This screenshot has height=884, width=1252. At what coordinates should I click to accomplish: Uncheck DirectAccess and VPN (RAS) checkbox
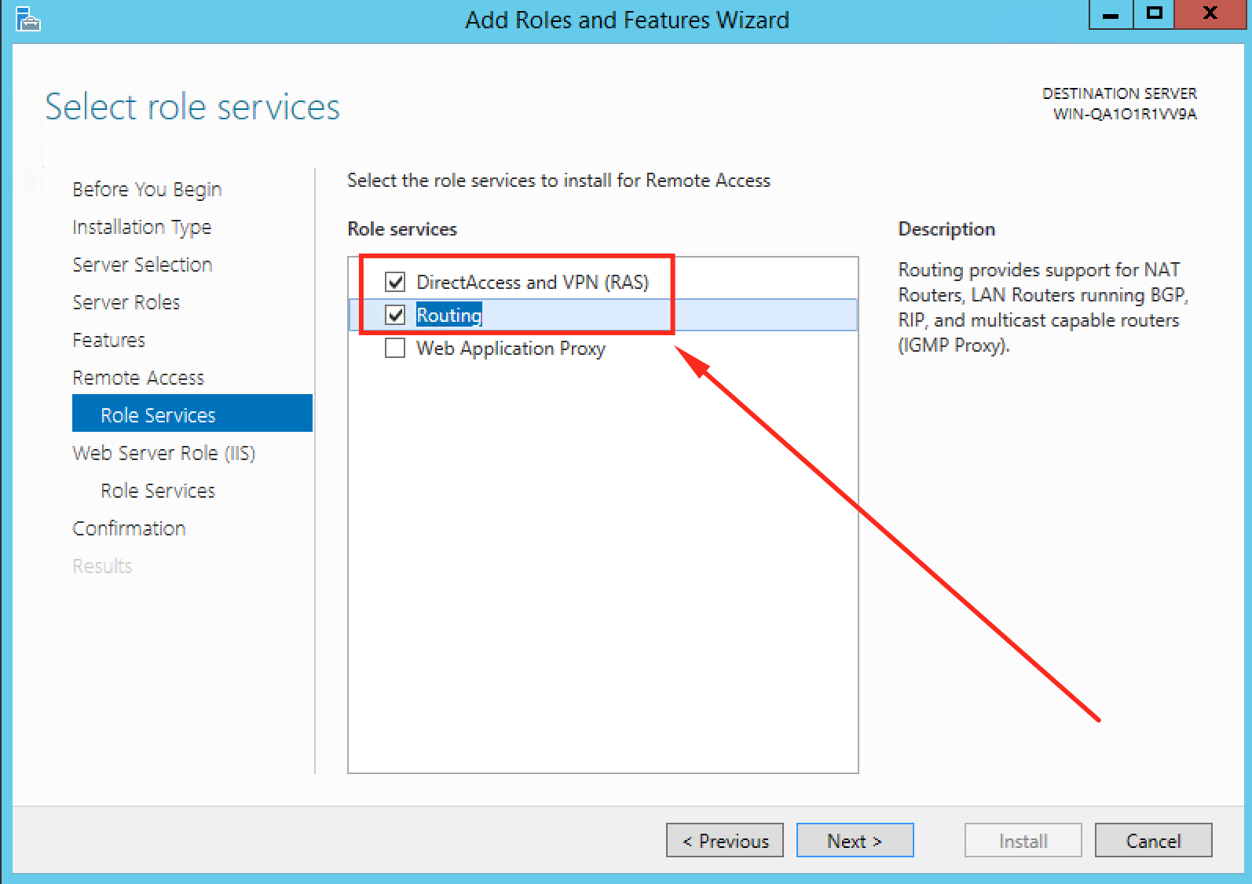(395, 282)
